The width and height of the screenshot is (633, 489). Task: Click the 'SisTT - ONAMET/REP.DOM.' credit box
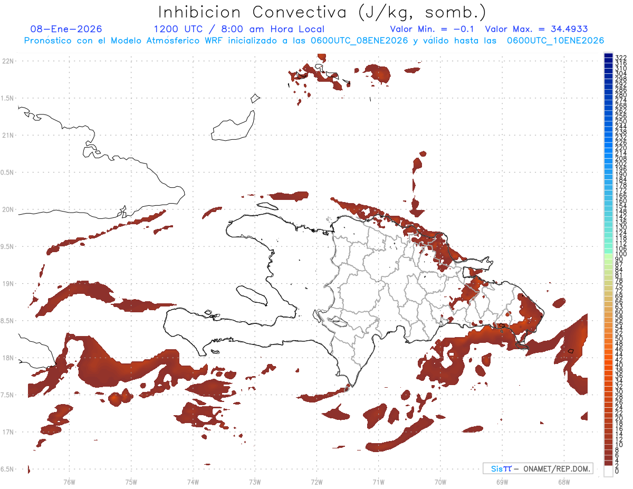pos(538,468)
